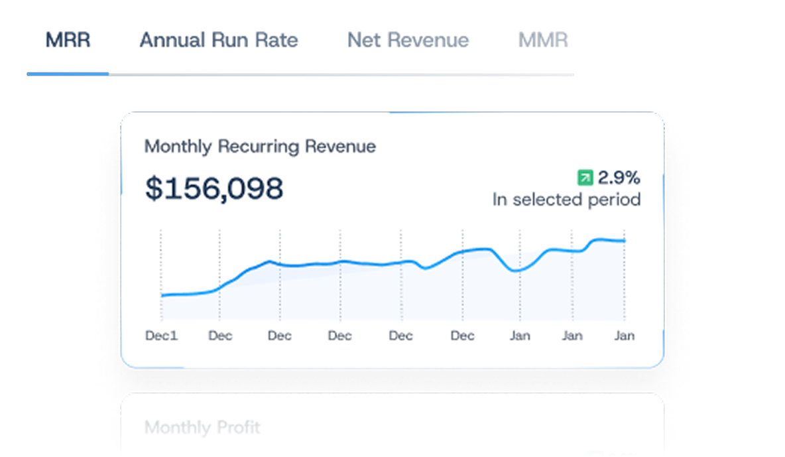Open the Annual Run Rate tab

(219, 40)
